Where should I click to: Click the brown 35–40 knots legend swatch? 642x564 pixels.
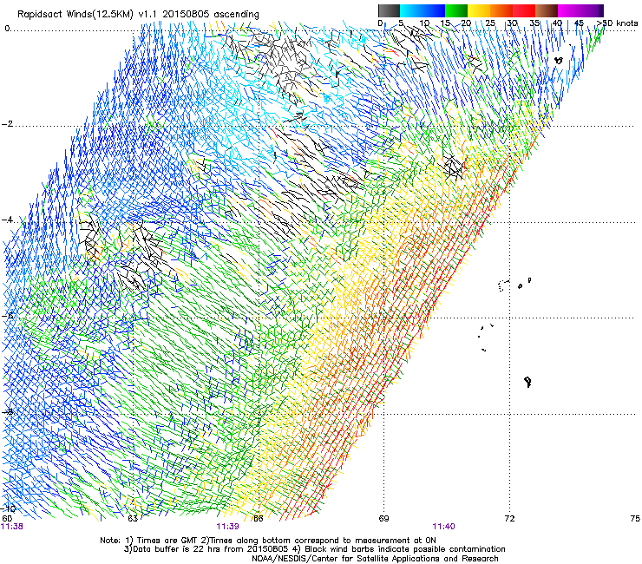click(x=547, y=10)
